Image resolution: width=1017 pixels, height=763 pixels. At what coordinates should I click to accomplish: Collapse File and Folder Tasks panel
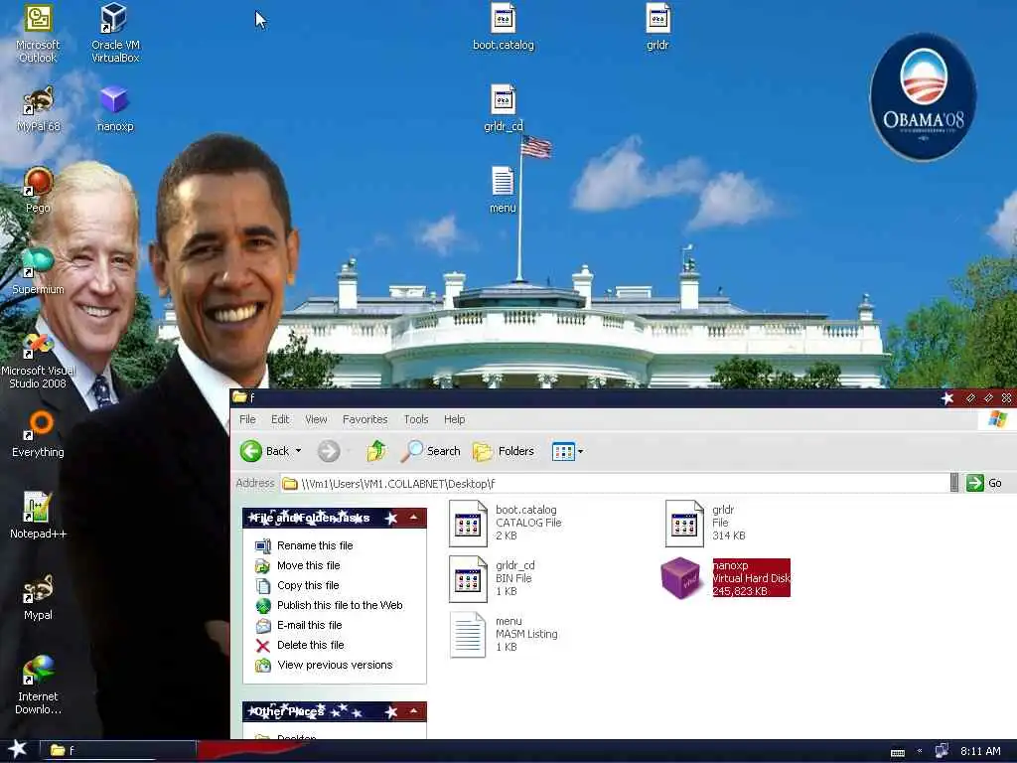click(x=414, y=517)
